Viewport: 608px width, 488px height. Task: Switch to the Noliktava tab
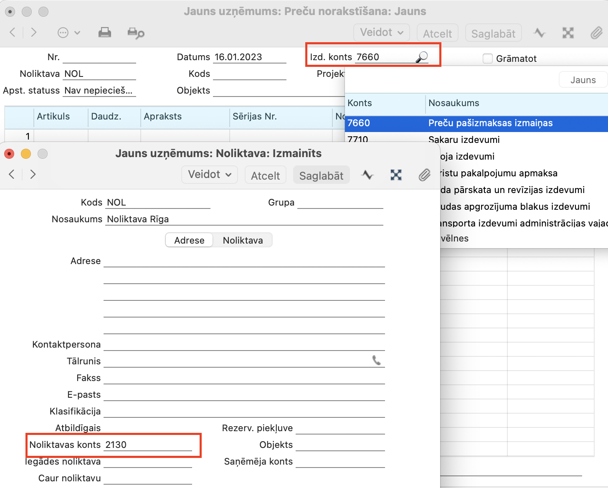point(243,240)
